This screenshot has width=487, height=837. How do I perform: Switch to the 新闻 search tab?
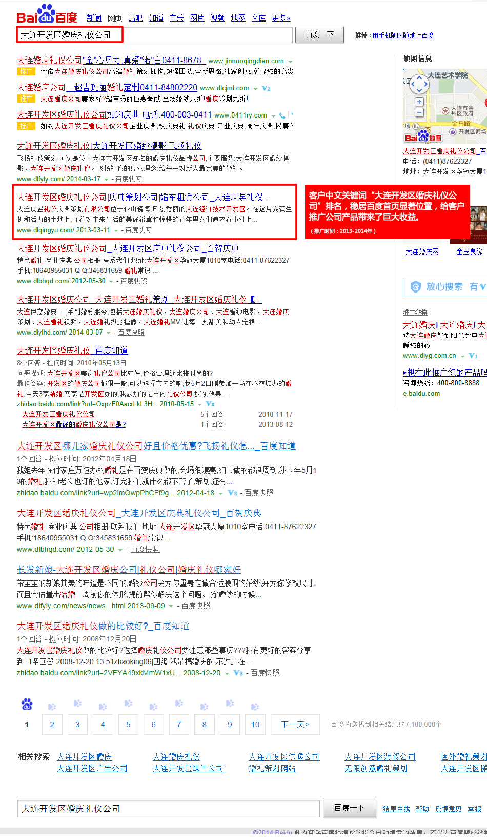click(94, 18)
